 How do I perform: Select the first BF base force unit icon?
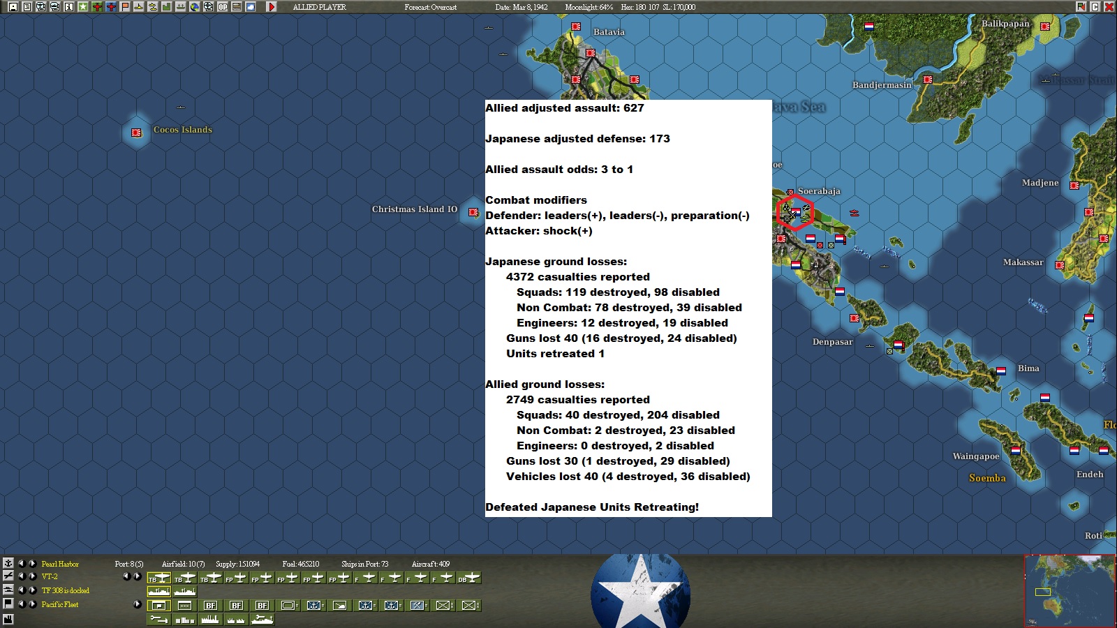click(211, 605)
